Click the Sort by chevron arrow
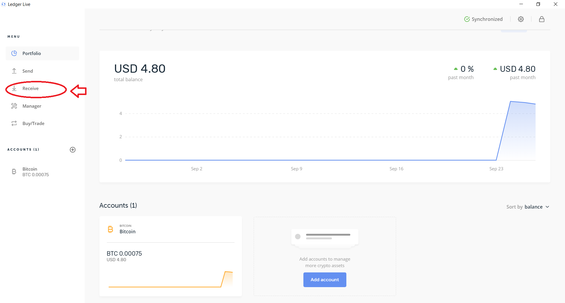565x303 pixels. coord(547,207)
